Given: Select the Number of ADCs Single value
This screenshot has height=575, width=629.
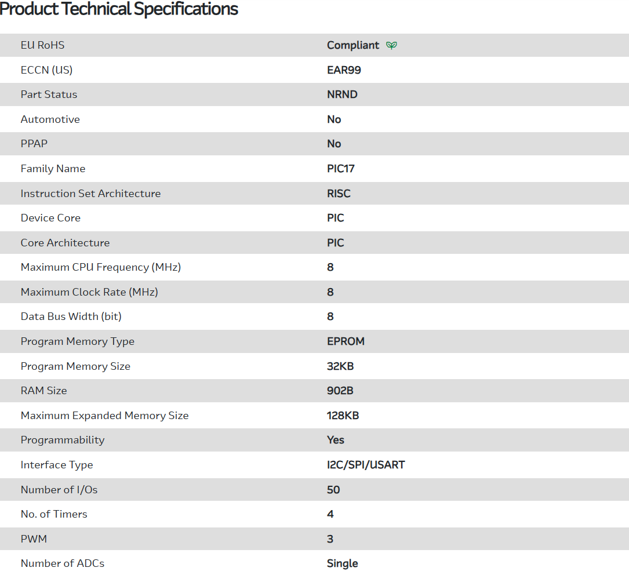Looking at the screenshot, I should [342, 563].
